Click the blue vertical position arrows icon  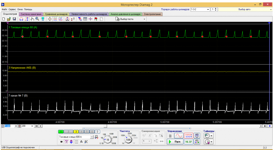click(x=71, y=142)
